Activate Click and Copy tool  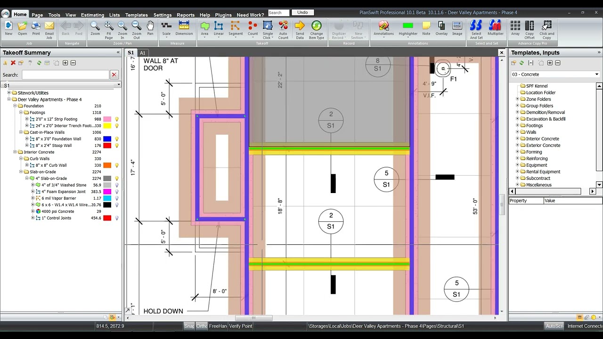point(547,30)
